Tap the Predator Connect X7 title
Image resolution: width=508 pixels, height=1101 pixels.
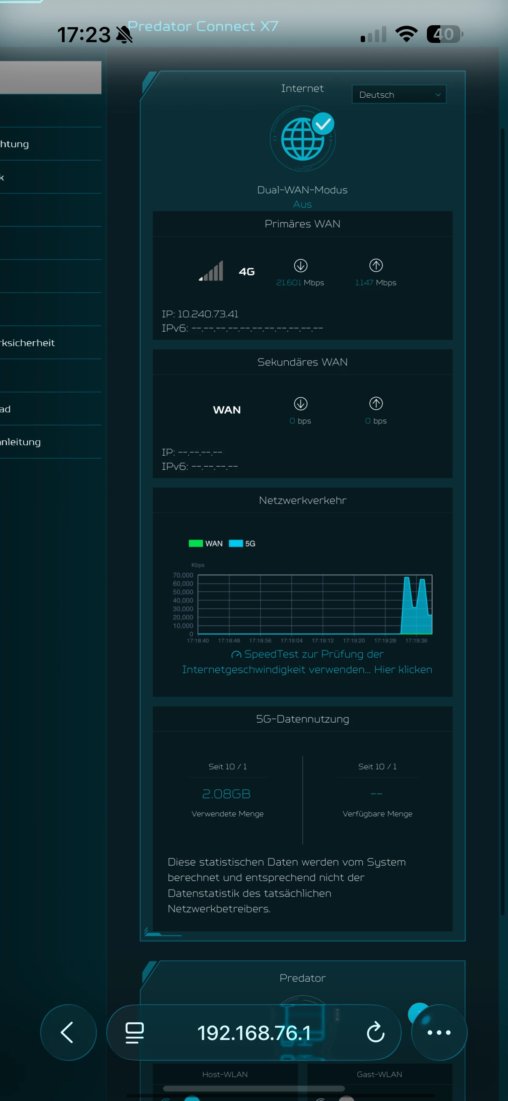[203, 26]
